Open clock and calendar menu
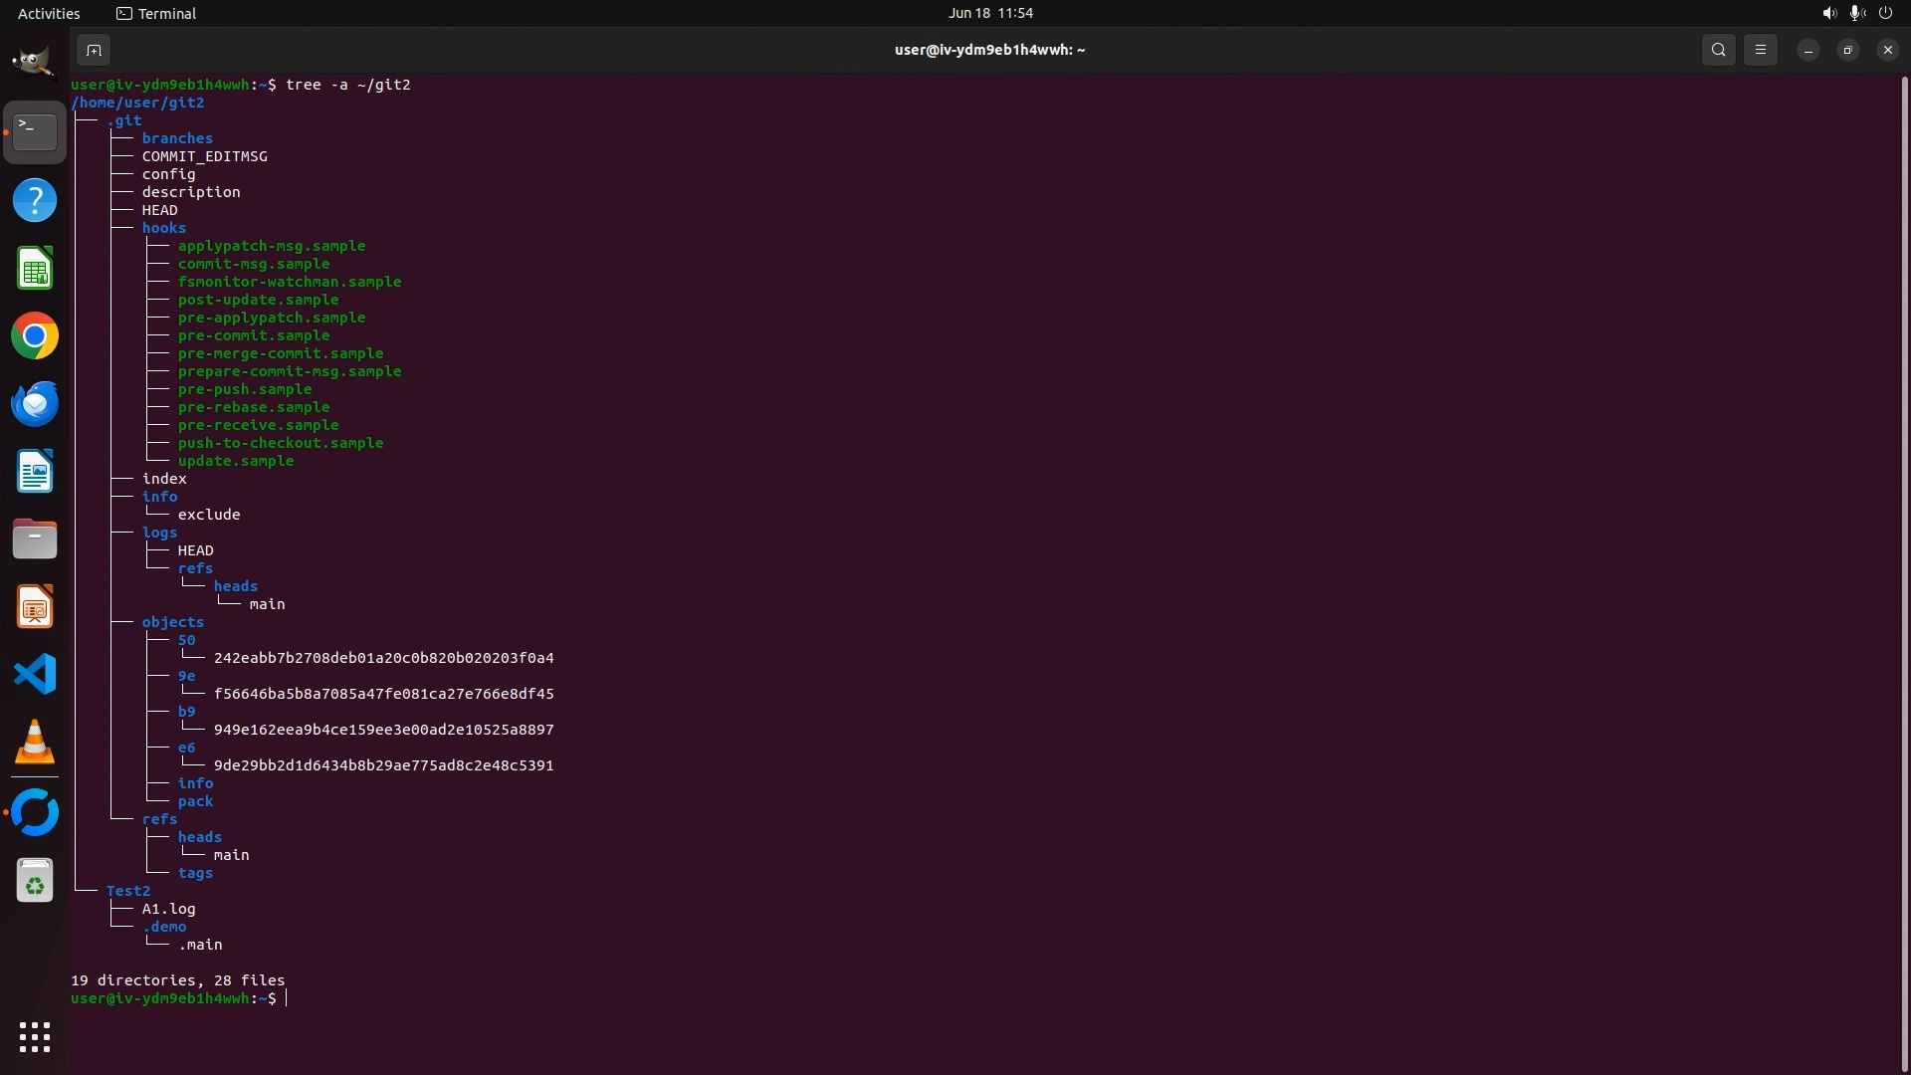The image size is (1911, 1075). [x=989, y=13]
